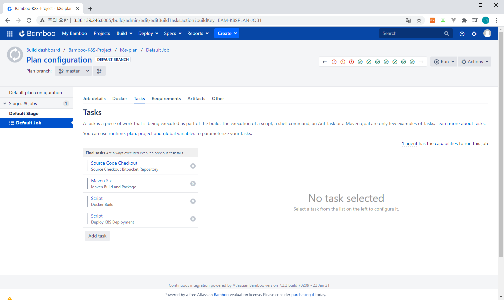The width and height of the screenshot is (504, 300).
Task: Remove the Deploy K8S Deployment task
Action: click(x=193, y=219)
